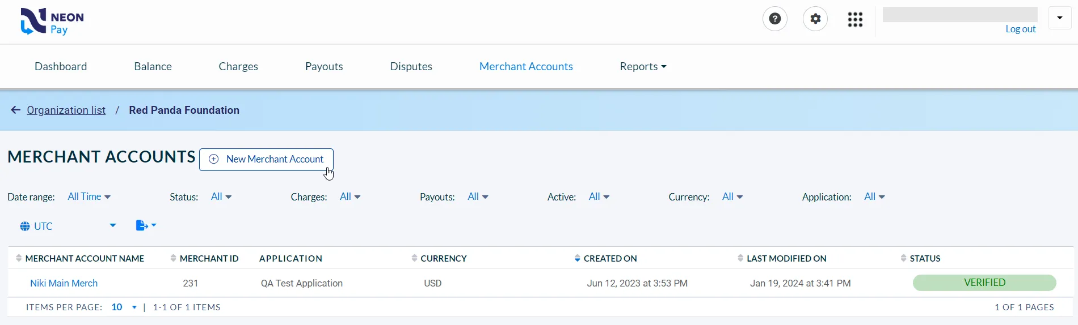Open the apps grid launcher
1078x325 pixels.
tap(855, 20)
